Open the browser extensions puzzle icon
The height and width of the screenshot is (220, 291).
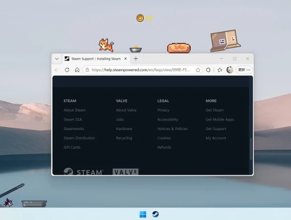coord(208,70)
